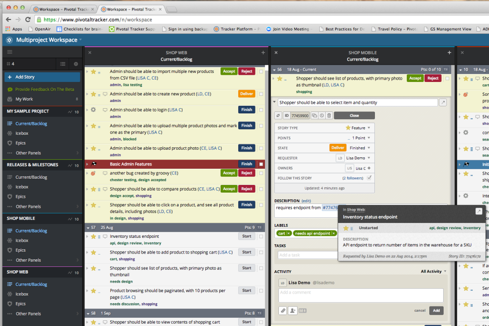Click the Markdown help icon below comment box

(x=302, y=310)
